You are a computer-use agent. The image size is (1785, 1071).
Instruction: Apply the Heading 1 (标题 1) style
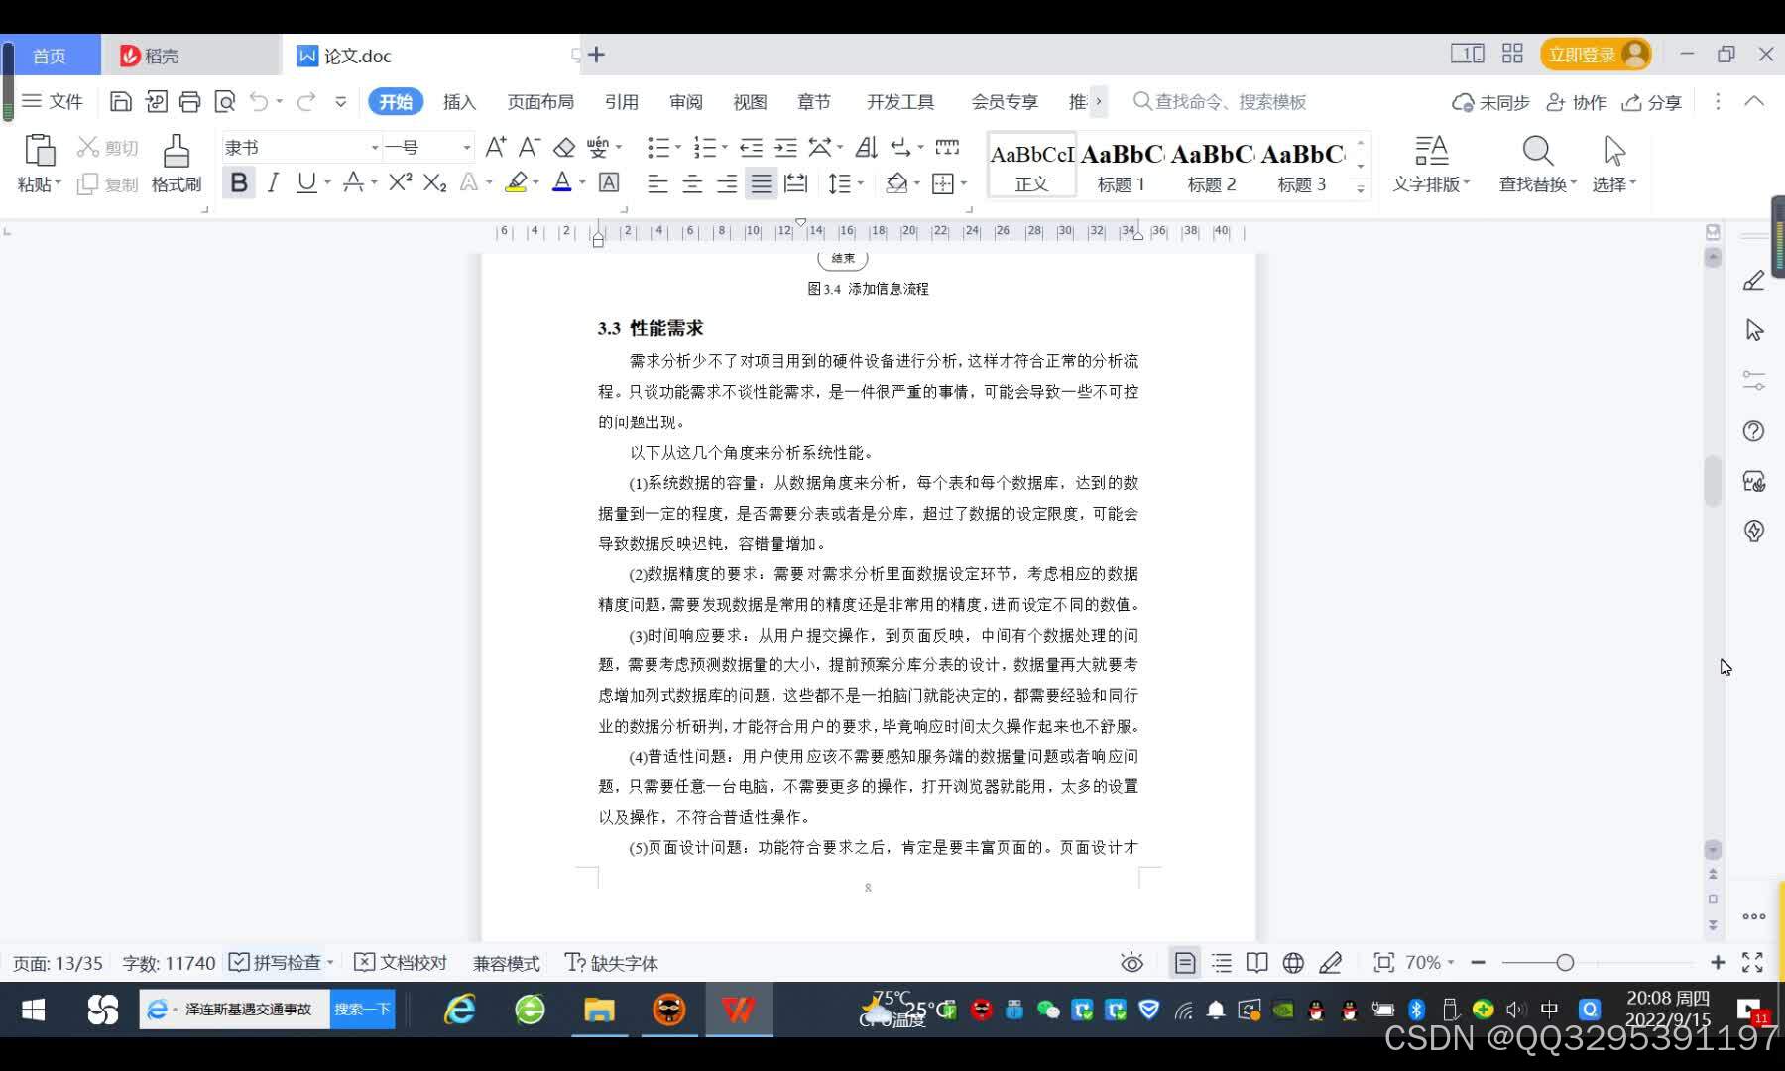tap(1122, 166)
